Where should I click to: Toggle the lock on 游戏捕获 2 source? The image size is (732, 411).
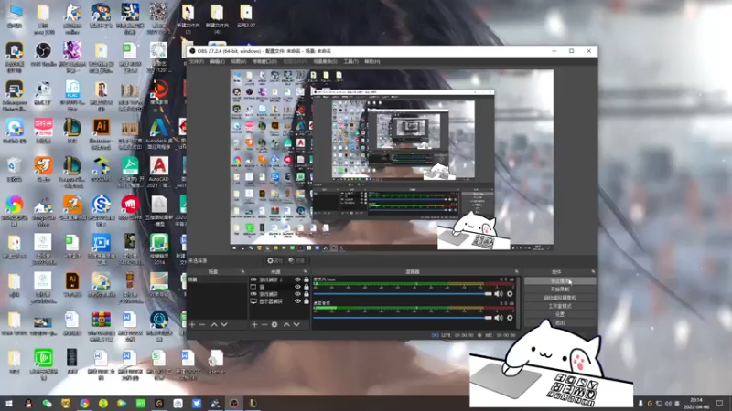click(x=307, y=279)
